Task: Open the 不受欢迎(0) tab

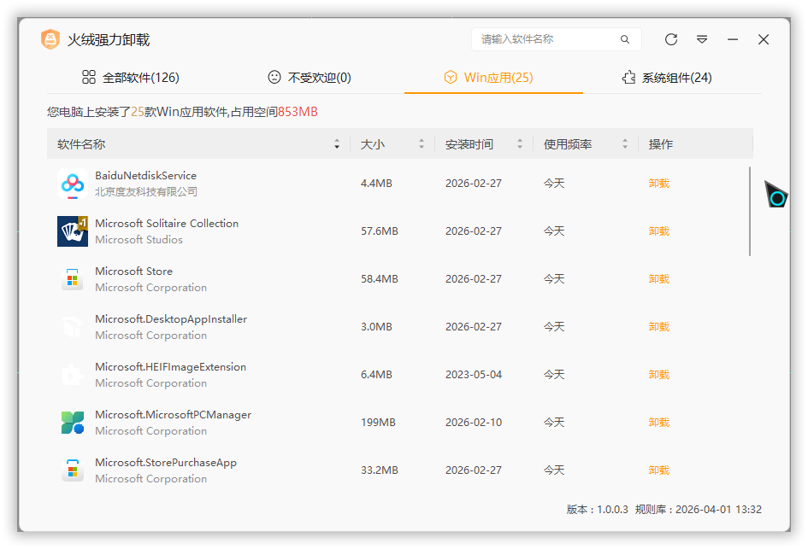Action: pos(310,78)
